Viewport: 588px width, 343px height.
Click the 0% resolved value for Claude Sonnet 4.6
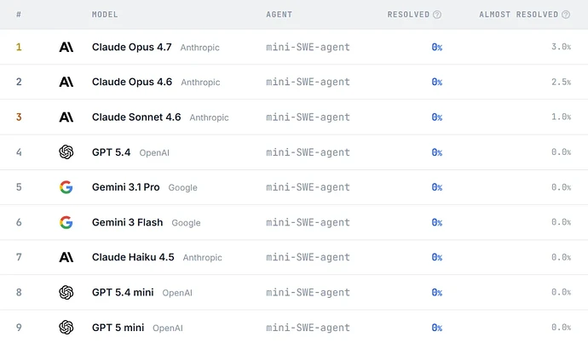coord(437,117)
